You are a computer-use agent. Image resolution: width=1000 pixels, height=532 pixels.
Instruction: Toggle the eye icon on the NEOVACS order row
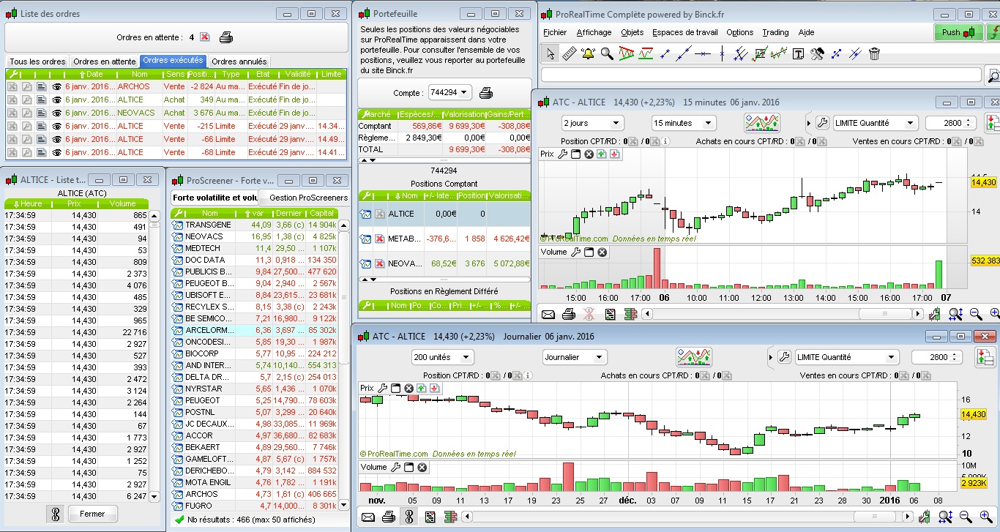point(56,113)
